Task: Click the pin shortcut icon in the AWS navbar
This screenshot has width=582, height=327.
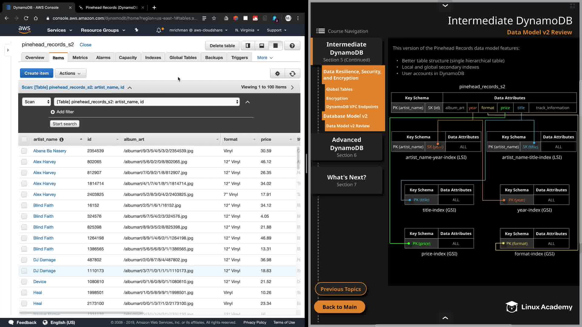Action: point(136,30)
